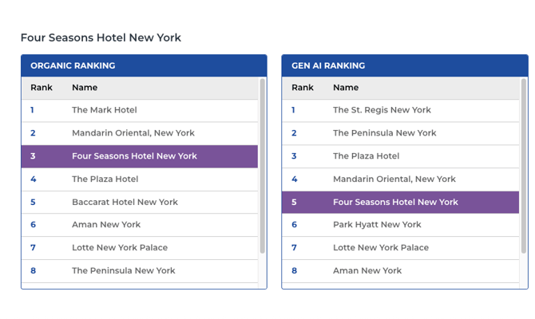Click Mandarin Oriental in Gen AI Ranking
535x319 pixels.
tap(394, 179)
